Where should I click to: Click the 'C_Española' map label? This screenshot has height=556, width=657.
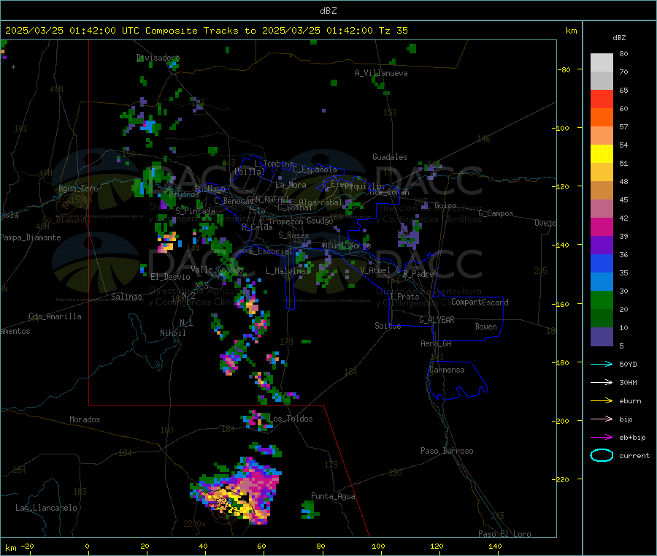(315, 170)
